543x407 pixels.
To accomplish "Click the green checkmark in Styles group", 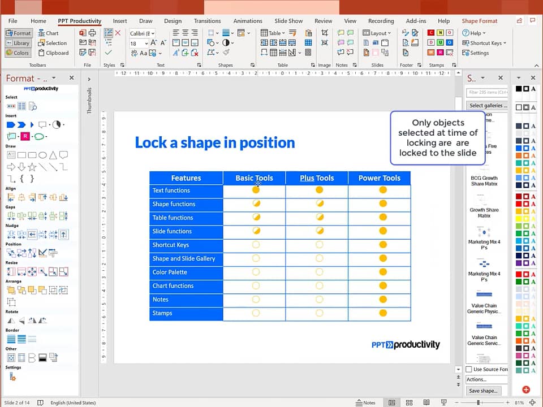I will (109, 53).
